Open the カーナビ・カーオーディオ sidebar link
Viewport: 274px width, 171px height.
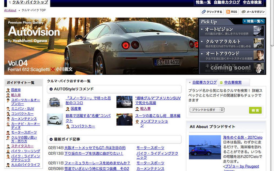26,126
